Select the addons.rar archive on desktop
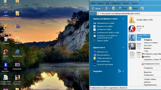Screen dimensions: 161x90 (17, 28)
